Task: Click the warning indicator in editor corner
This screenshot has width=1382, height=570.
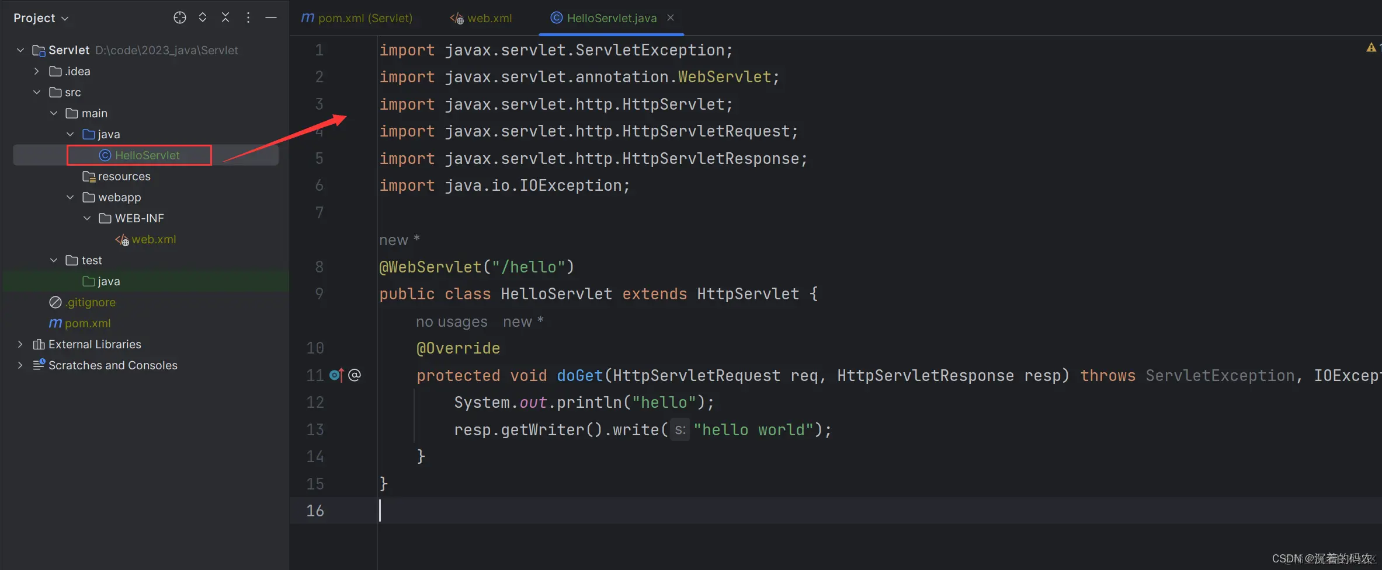Action: 1371,47
